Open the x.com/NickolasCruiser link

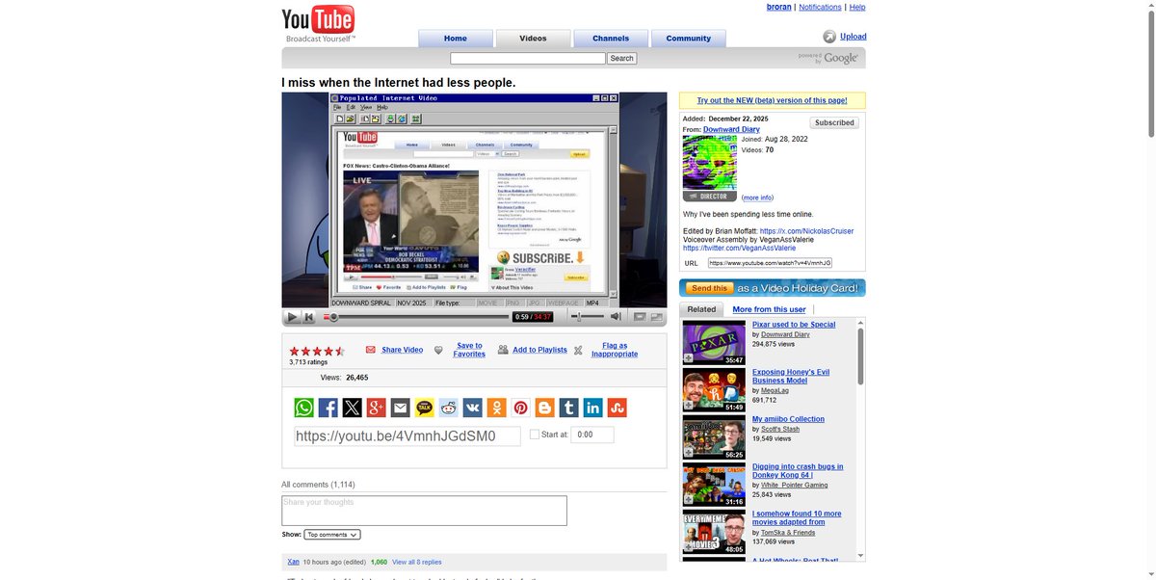pyautogui.click(x=806, y=231)
